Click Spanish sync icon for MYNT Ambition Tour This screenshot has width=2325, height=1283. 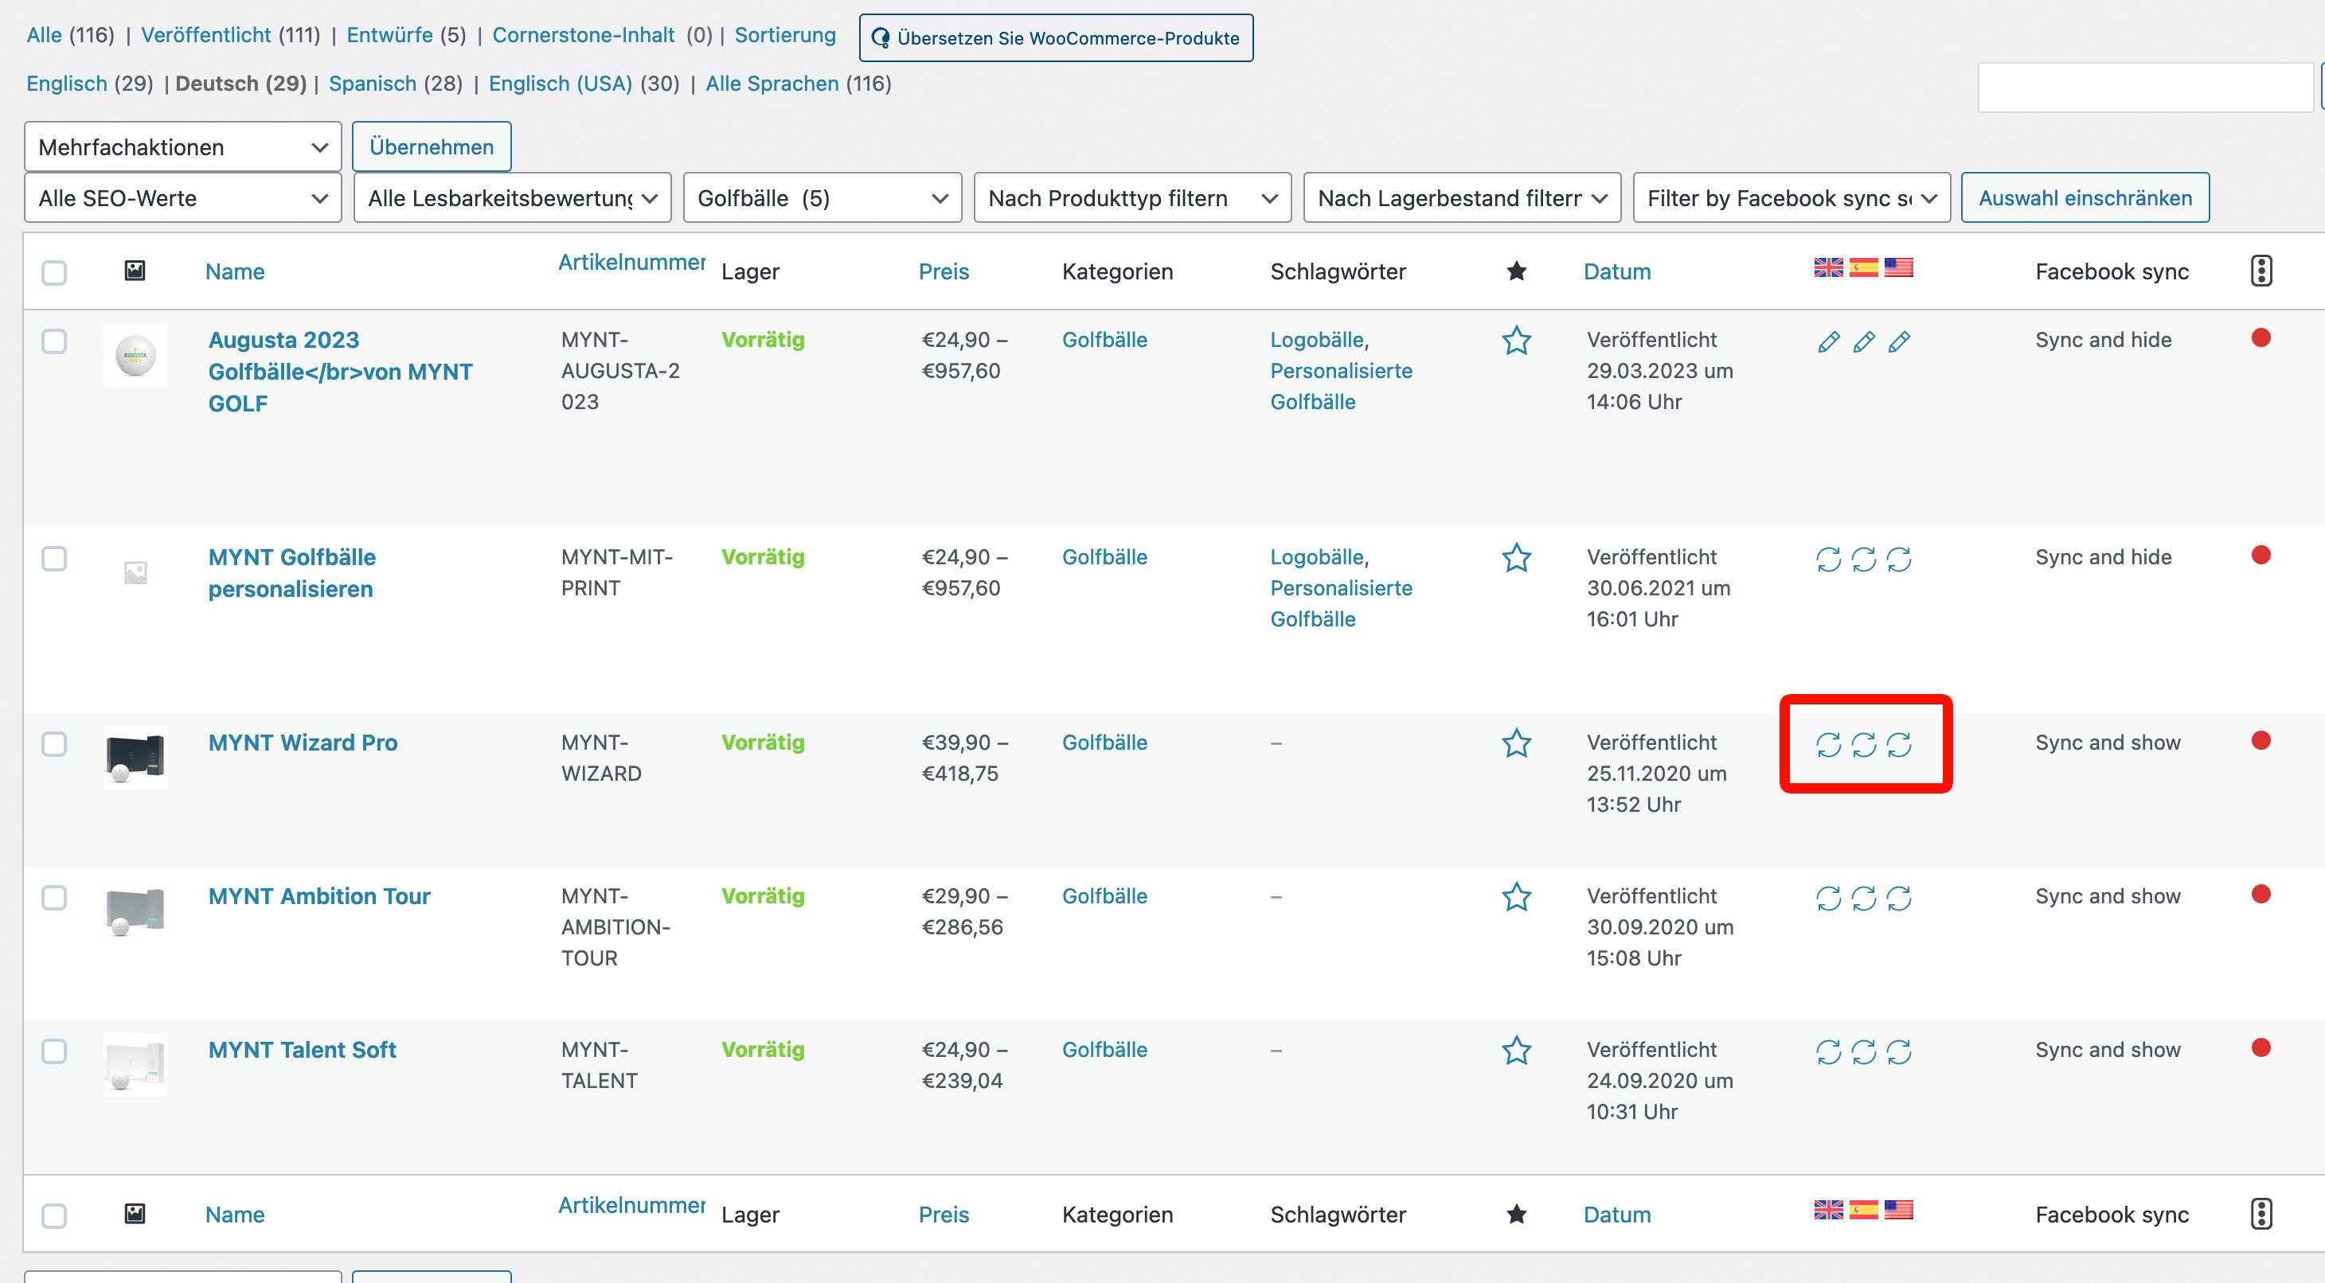click(x=1864, y=898)
